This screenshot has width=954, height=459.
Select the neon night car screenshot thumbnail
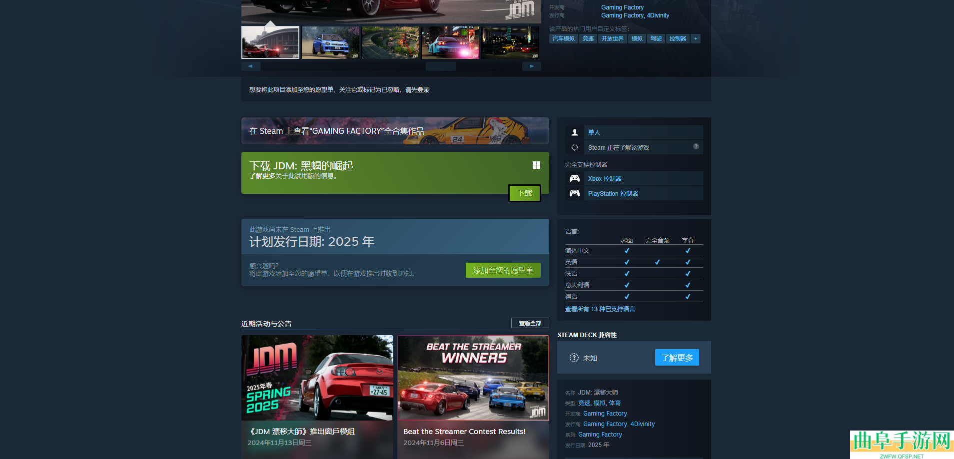pyautogui.click(x=450, y=42)
